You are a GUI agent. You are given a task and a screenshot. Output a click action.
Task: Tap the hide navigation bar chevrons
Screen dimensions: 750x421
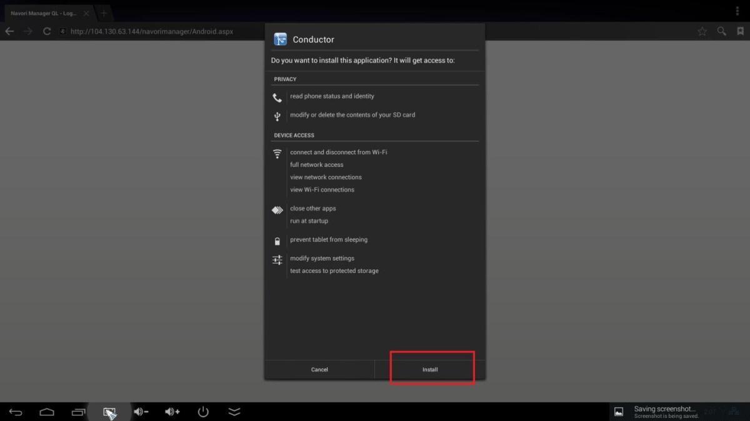(x=234, y=412)
